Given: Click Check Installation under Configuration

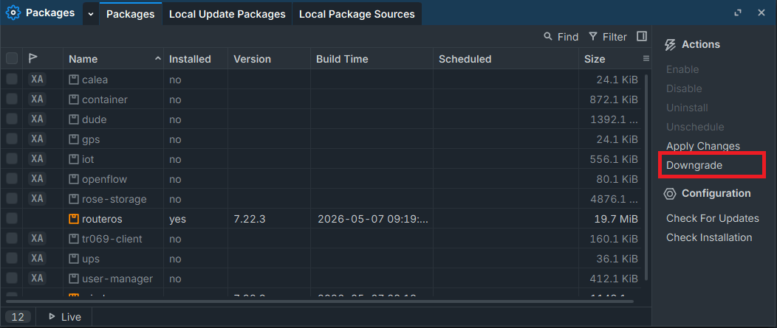Looking at the screenshot, I should click(x=708, y=237).
